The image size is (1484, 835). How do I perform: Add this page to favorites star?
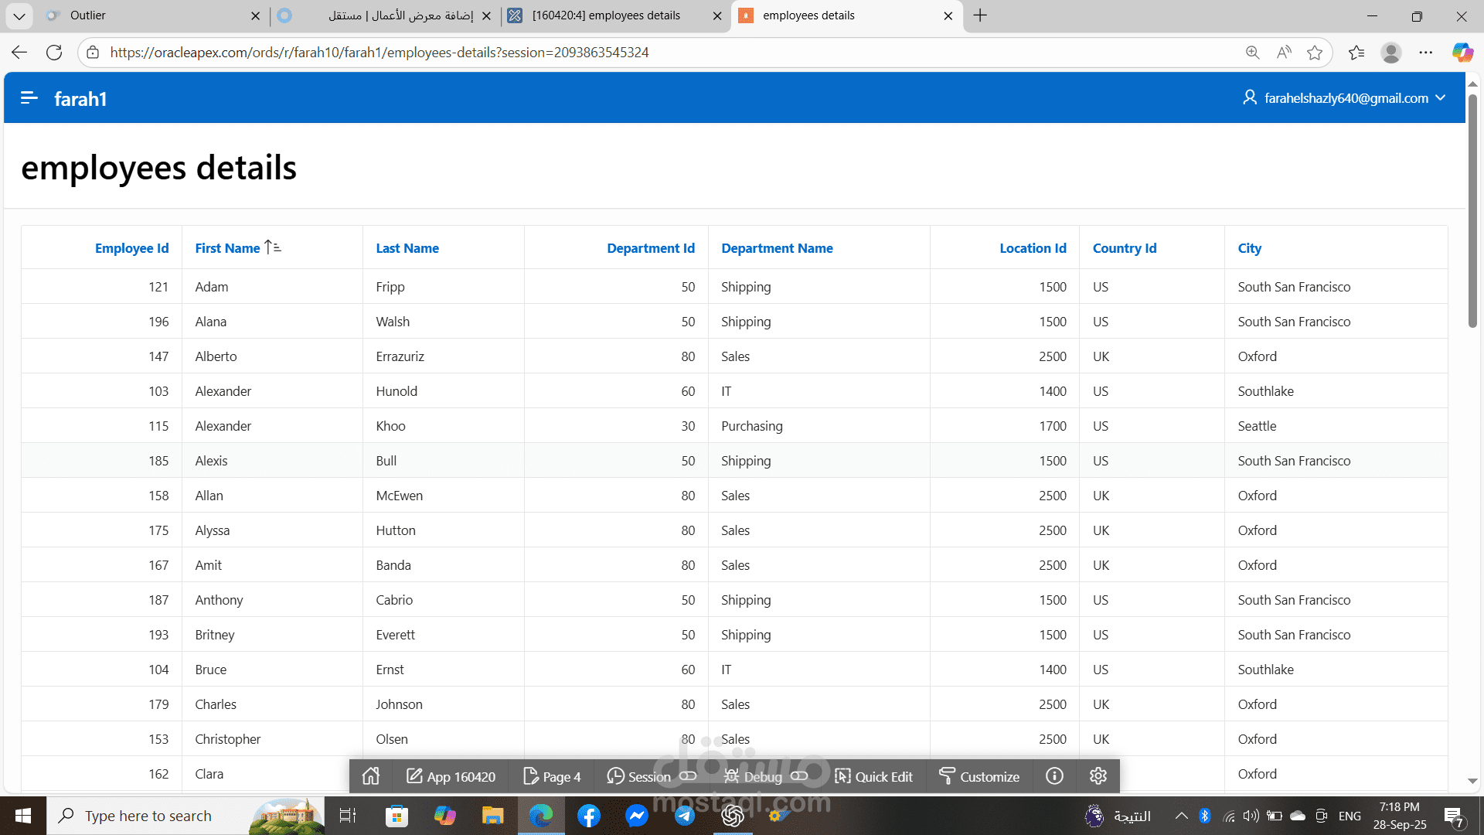click(1314, 53)
